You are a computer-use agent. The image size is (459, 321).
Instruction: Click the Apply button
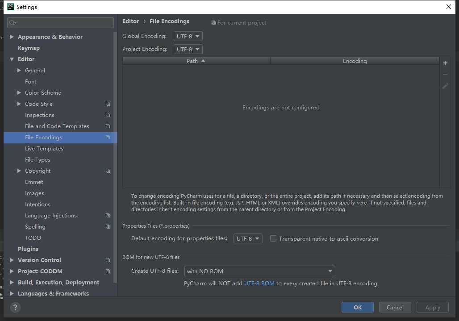click(x=433, y=307)
